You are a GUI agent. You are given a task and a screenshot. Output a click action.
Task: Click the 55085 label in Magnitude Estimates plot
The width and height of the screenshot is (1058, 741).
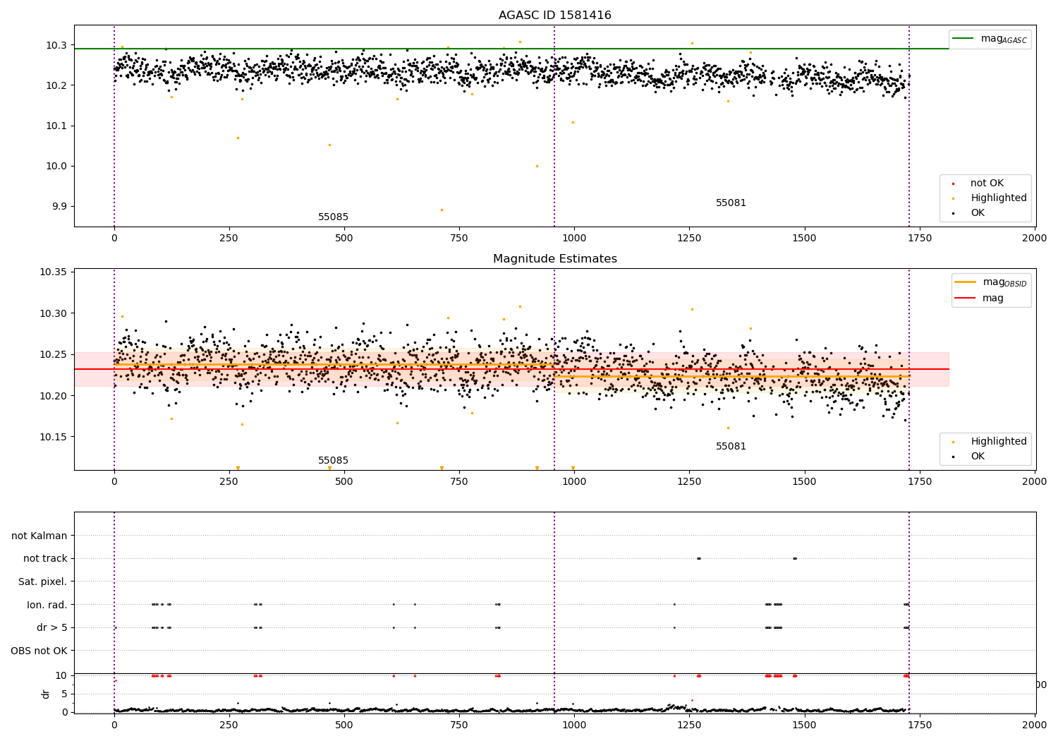click(x=333, y=461)
